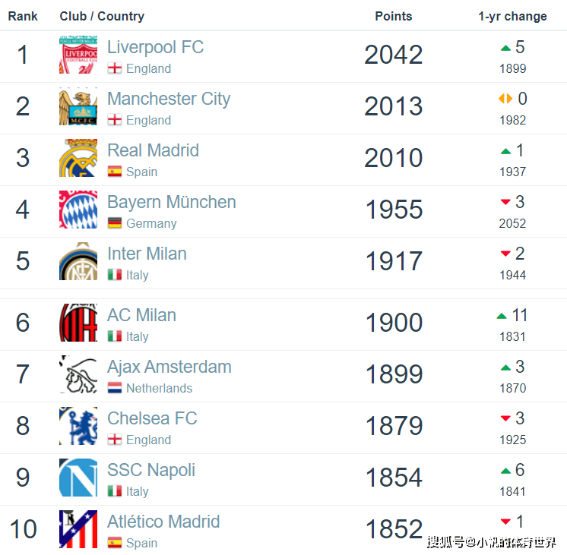Click the Club / Country column header
Viewport: 567px width, 555px height.
102,16
